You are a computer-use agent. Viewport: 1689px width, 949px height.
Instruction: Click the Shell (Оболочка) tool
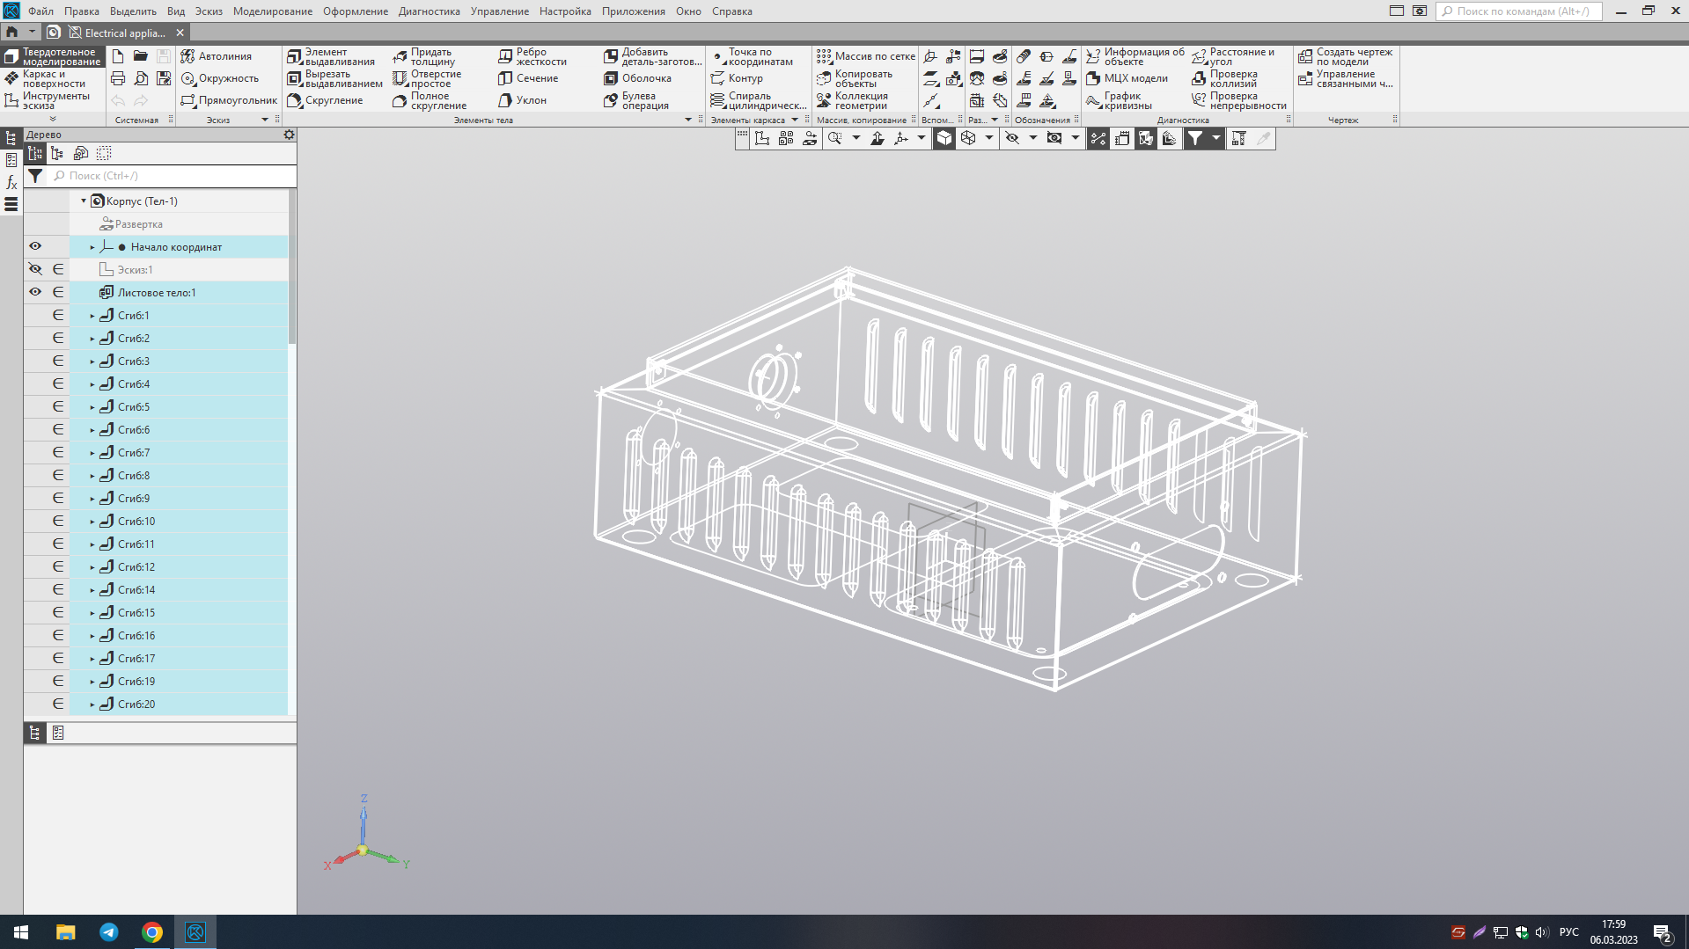(638, 78)
